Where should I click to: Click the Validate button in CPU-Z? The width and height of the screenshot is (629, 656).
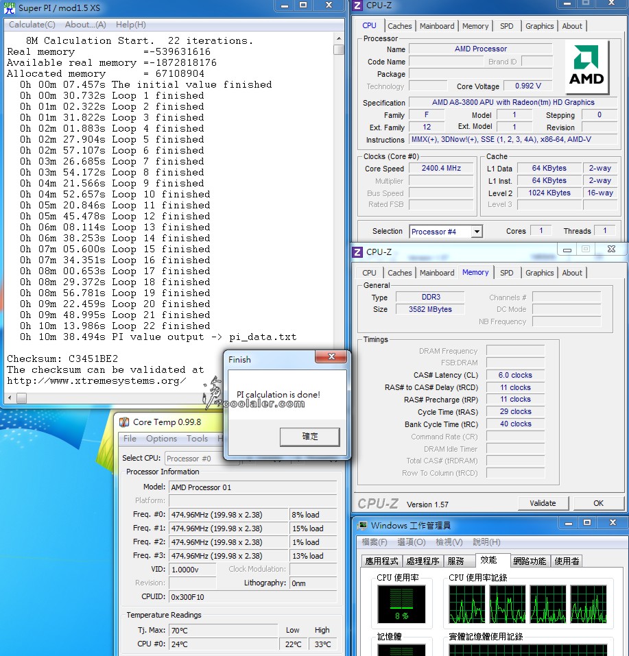tap(543, 503)
